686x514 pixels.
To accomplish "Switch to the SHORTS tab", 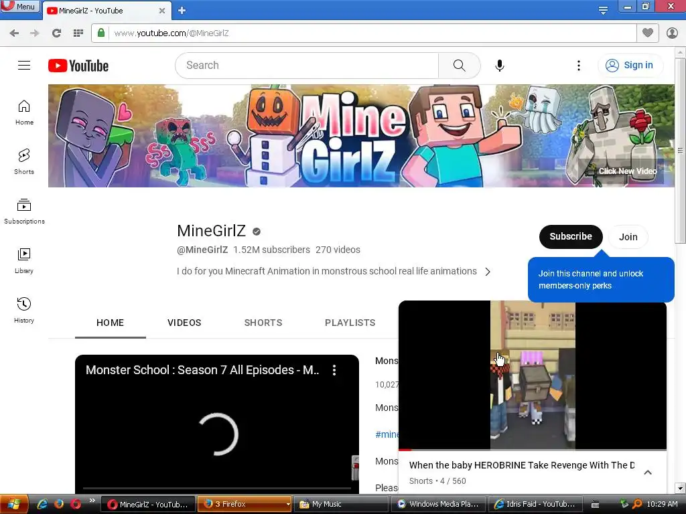I will tap(263, 323).
